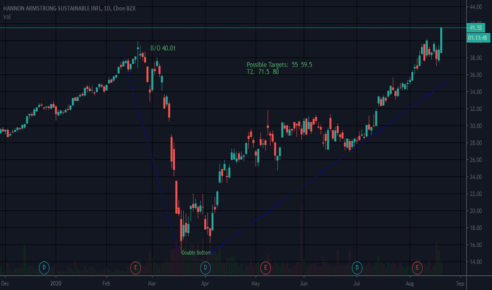
Task: Click the Dec label on the time axis
Action: [5, 284]
